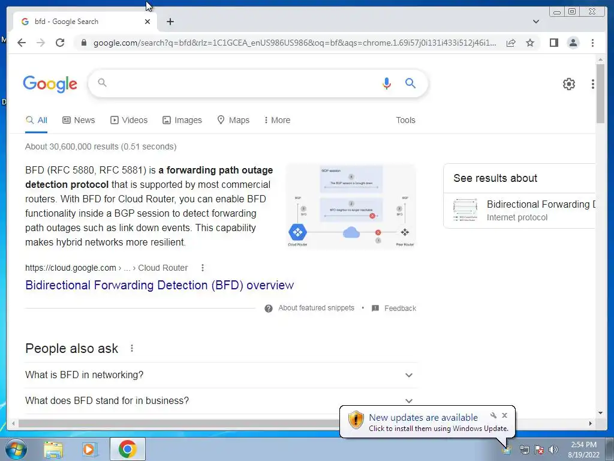Click the taskbar clock showing 2:54 PM
The height and width of the screenshot is (461, 614).
(x=583, y=450)
